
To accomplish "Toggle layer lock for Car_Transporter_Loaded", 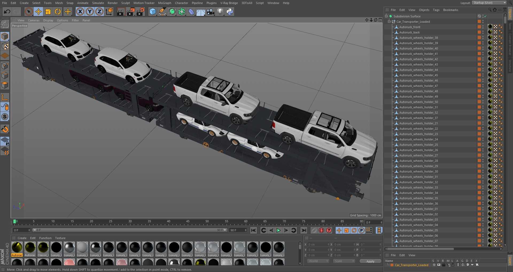I will coord(453,265).
